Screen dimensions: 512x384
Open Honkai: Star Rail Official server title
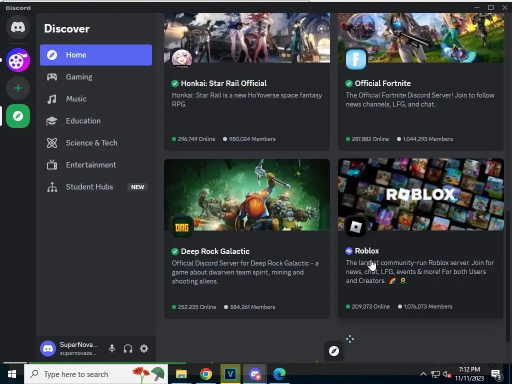coord(223,83)
